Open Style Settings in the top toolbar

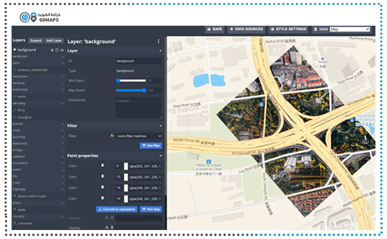click(288, 29)
